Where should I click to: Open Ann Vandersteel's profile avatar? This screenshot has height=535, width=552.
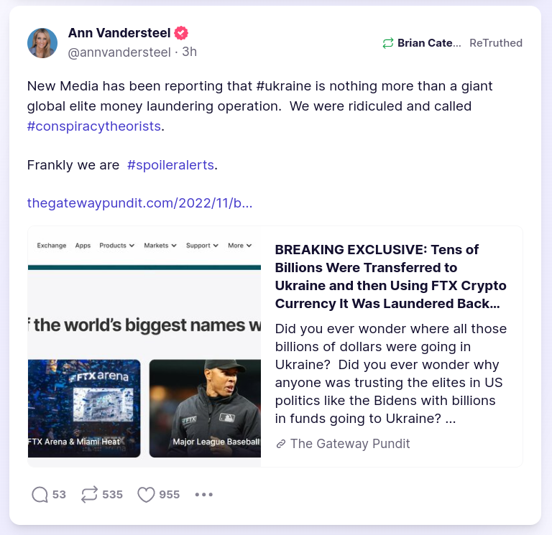point(42,43)
